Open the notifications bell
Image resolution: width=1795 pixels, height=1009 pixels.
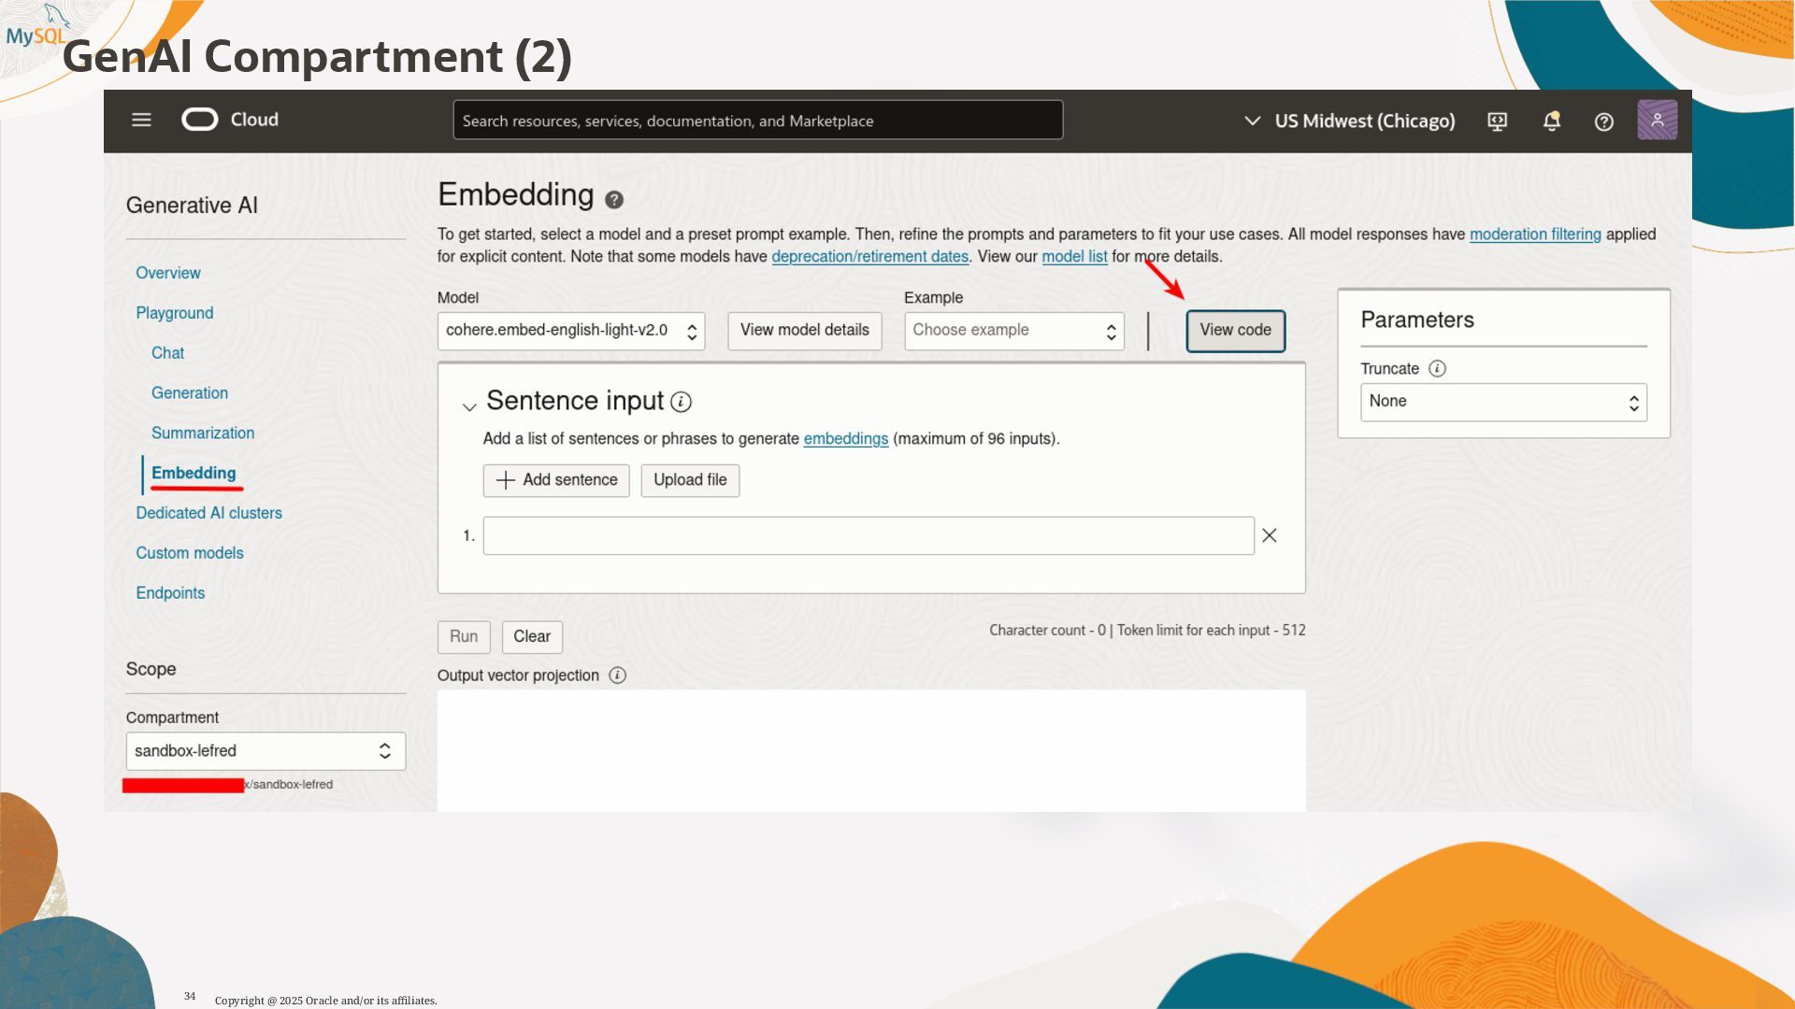point(1551,121)
